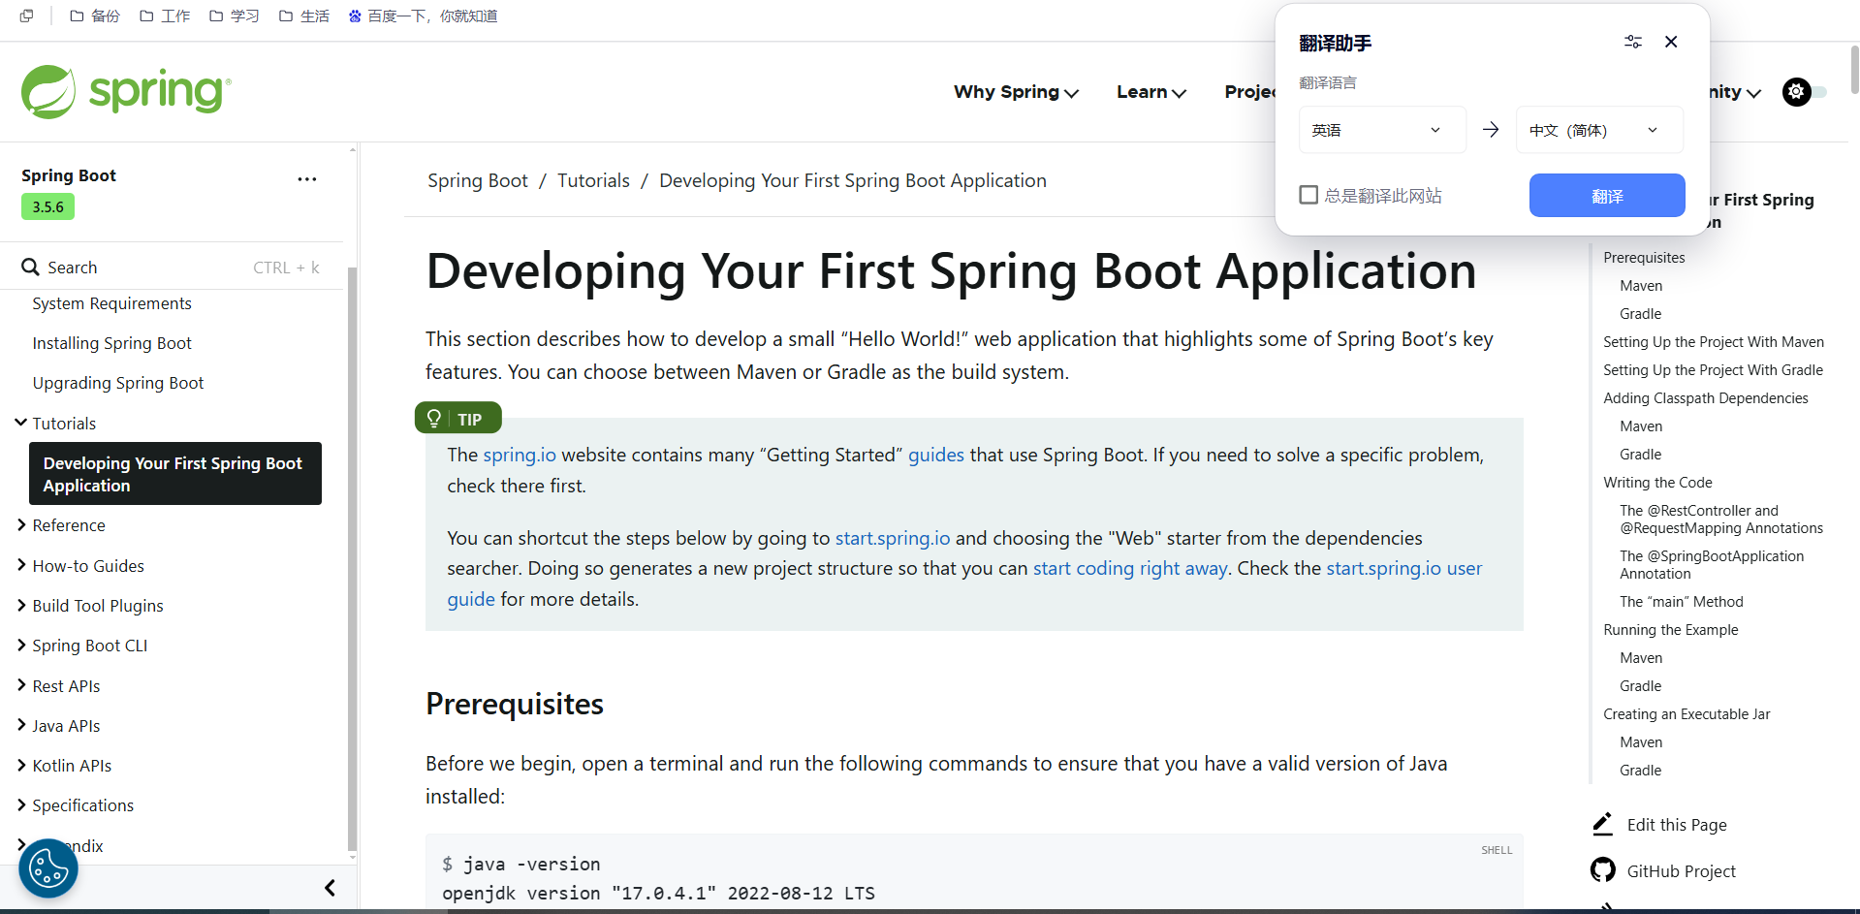This screenshot has height=914, width=1860.
Task: Jump to The "main" Method
Action: click(x=1682, y=601)
